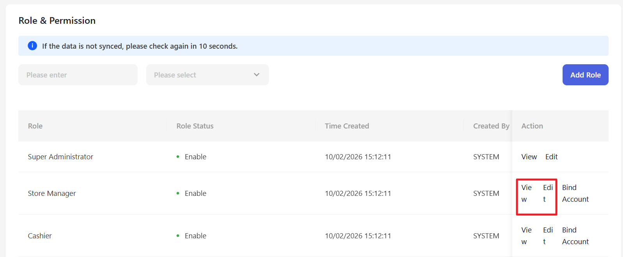Edit the Cashier role

tap(548, 236)
